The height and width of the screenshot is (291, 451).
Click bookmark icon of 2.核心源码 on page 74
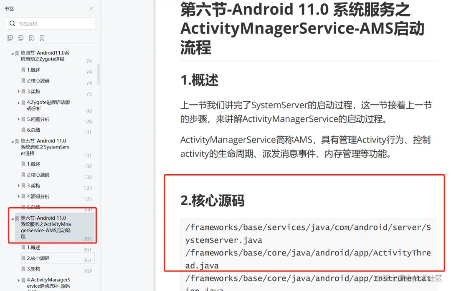(x=23, y=81)
